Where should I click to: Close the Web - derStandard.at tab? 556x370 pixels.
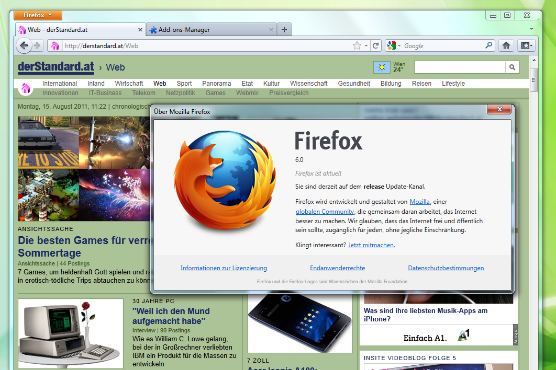[140, 30]
